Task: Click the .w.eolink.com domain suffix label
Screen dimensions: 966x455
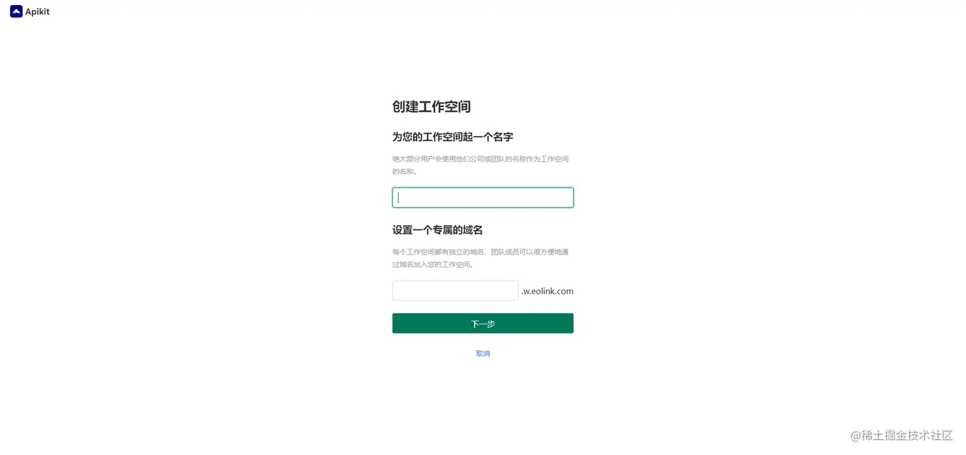Action: (547, 291)
